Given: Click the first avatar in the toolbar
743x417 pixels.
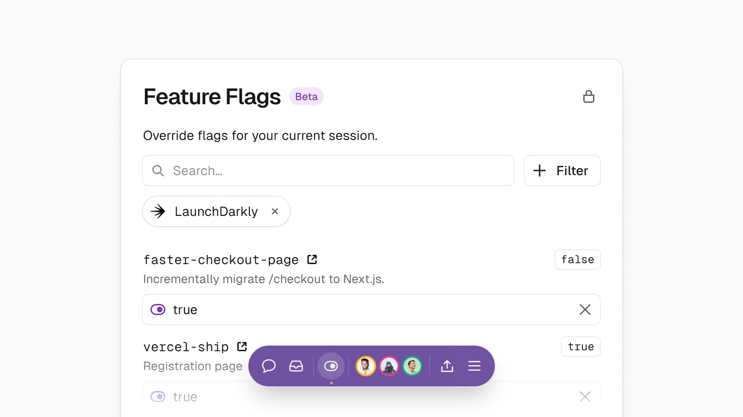Looking at the screenshot, I should 366,366.
